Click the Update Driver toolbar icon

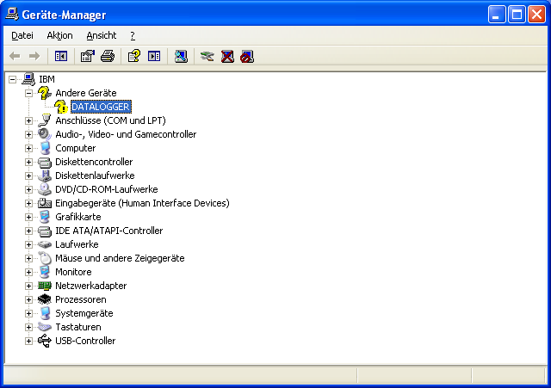(x=207, y=56)
